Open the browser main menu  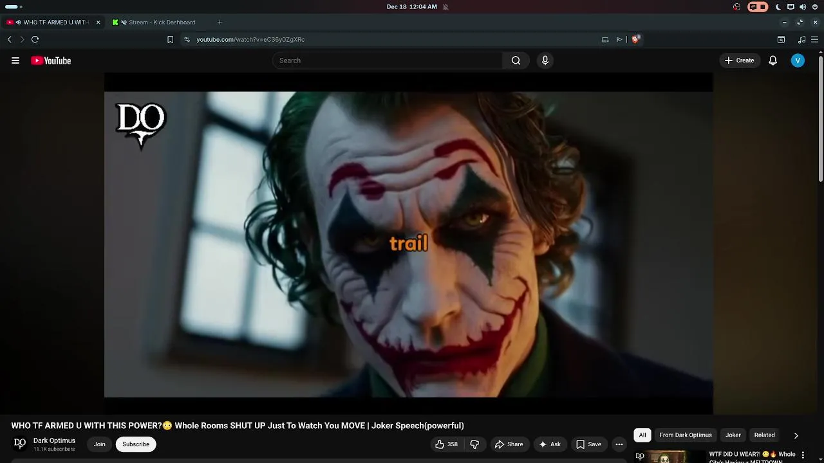pyautogui.click(x=814, y=39)
